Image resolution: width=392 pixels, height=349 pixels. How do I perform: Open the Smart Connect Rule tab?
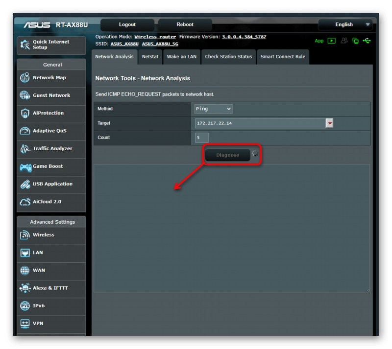[x=283, y=57]
